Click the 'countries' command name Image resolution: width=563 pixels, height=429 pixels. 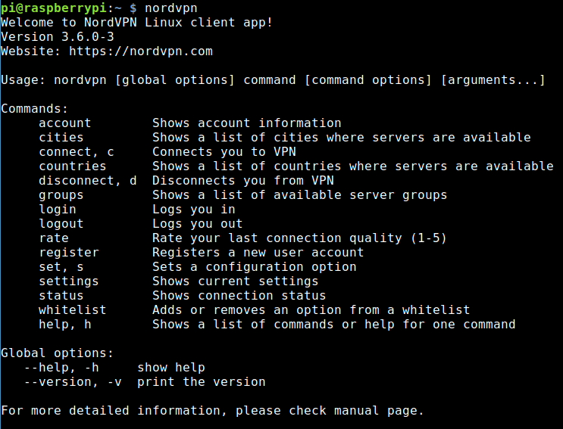click(x=73, y=166)
